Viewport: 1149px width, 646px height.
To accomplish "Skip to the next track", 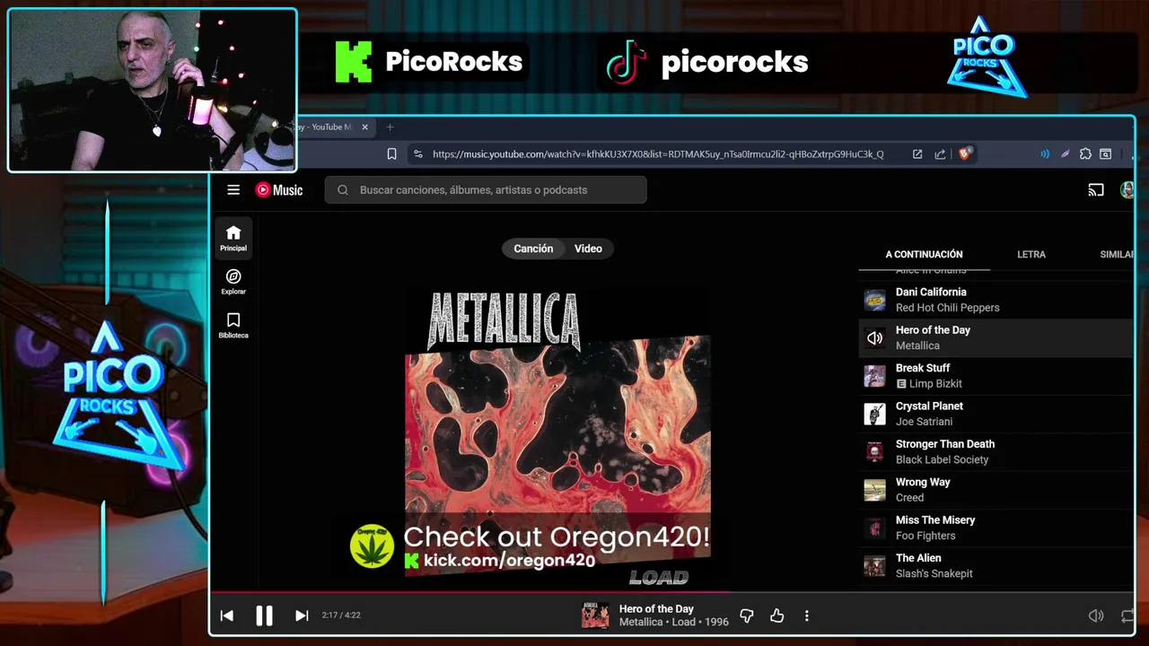I will pyautogui.click(x=302, y=615).
